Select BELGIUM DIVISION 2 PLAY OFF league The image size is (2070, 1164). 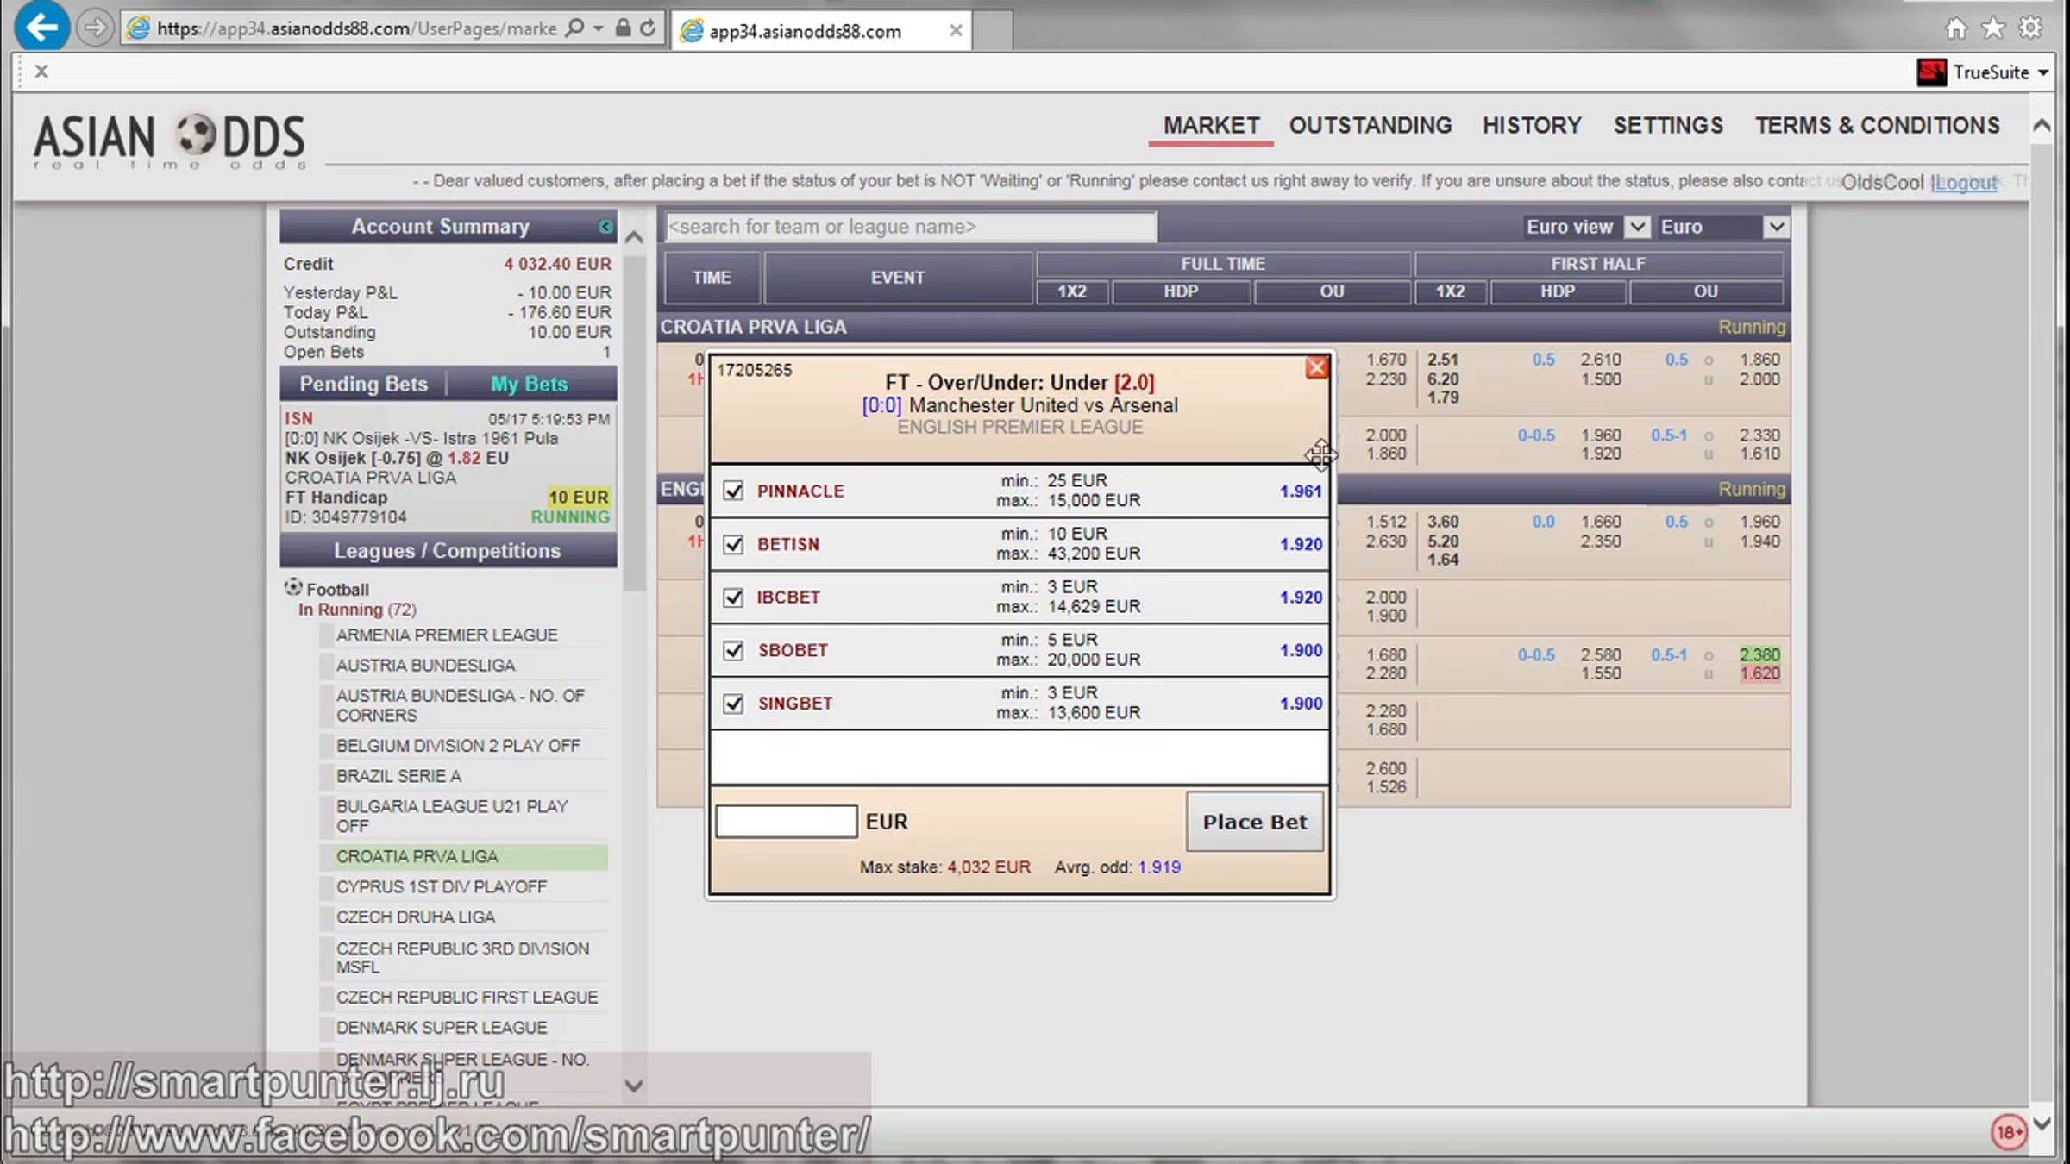tap(457, 745)
